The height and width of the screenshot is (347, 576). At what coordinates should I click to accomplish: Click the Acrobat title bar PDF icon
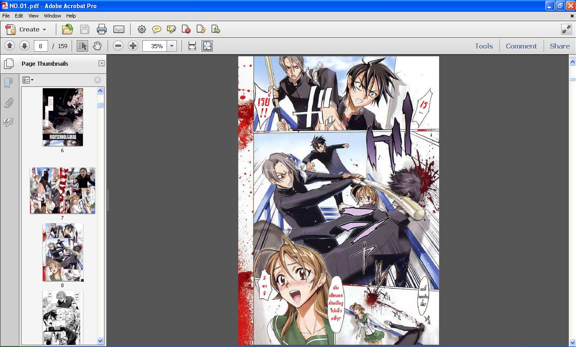pos(5,6)
